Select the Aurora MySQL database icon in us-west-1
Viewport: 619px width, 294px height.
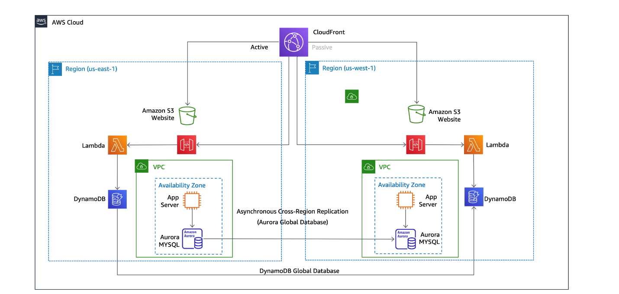pos(406,238)
